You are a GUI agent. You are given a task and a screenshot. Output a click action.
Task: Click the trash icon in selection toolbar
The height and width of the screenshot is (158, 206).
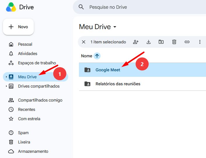pos(174,42)
